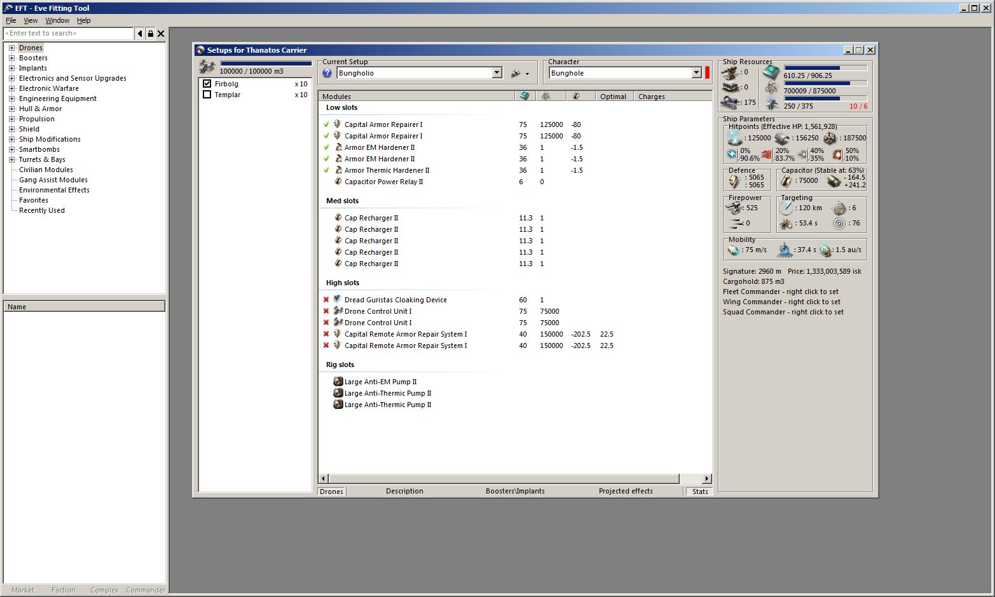
Task: Click the hull hitpoints icon beside 187500
Action: 830,137
